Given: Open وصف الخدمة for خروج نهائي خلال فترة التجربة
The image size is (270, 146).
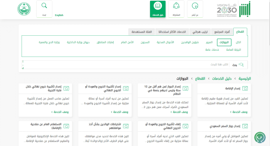Looking at the screenshot, I should 60,112.
